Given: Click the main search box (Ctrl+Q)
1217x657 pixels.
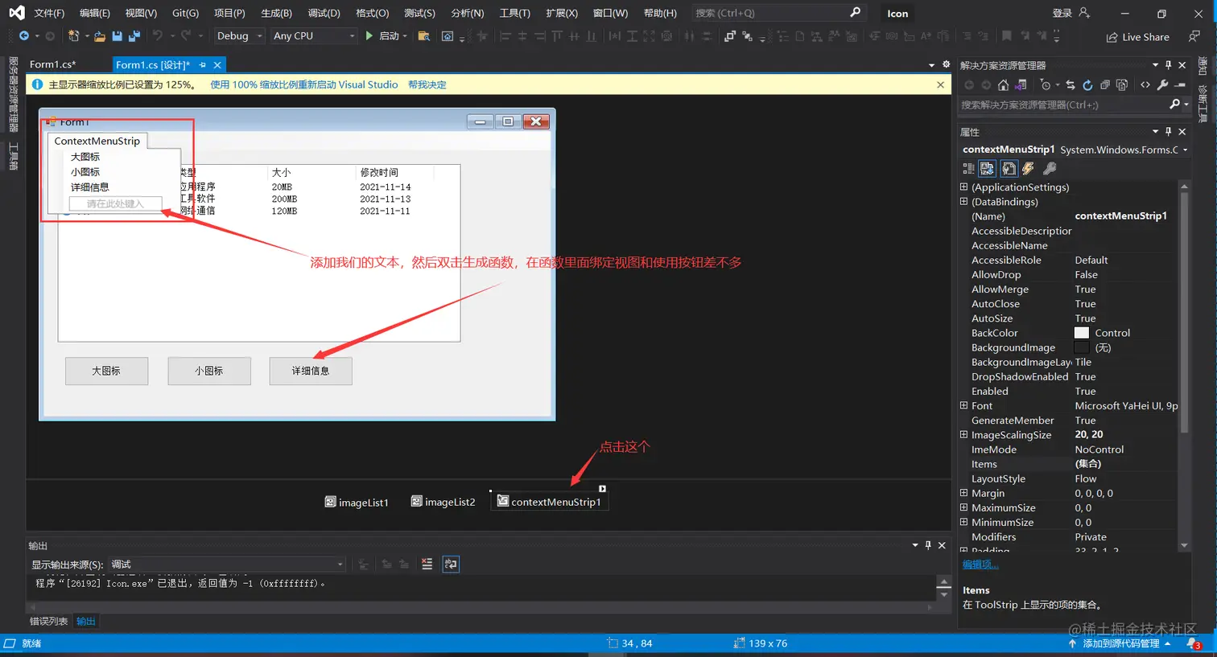Looking at the screenshot, I should [x=778, y=13].
